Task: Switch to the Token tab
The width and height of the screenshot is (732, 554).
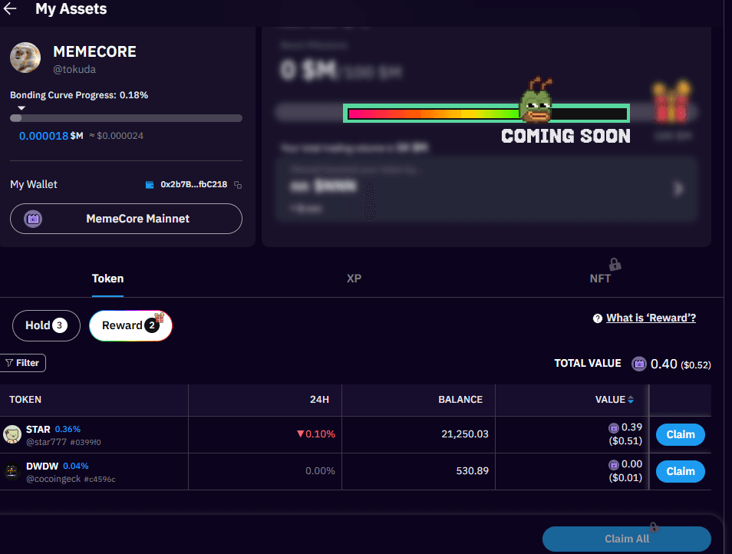Action: point(107,279)
